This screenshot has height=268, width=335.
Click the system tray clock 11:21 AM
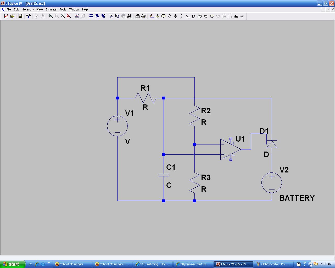pyautogui.click(x=325, y=264)
